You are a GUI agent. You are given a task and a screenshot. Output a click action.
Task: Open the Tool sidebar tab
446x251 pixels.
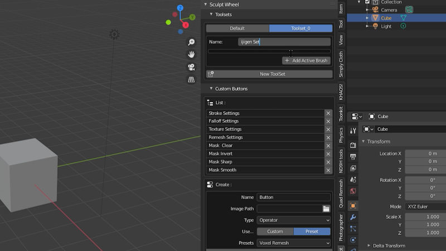341,24
